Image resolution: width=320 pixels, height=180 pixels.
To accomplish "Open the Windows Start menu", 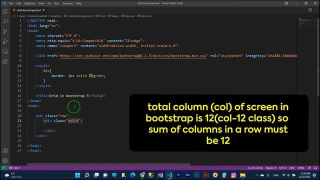I will tap(77, 175).
